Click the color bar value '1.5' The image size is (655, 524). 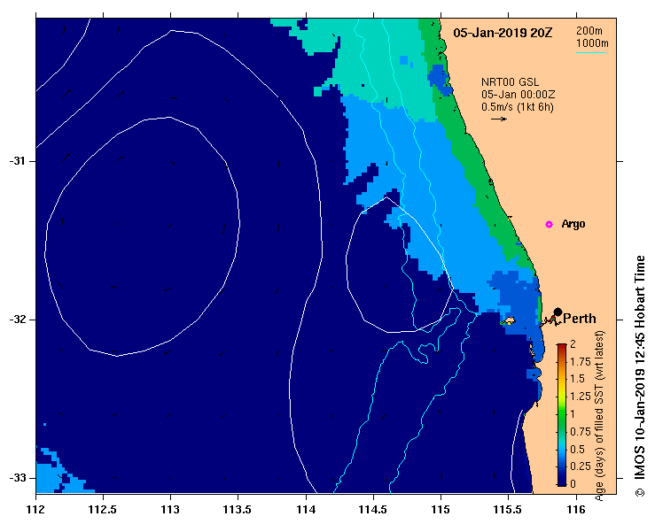click(577, 379)
